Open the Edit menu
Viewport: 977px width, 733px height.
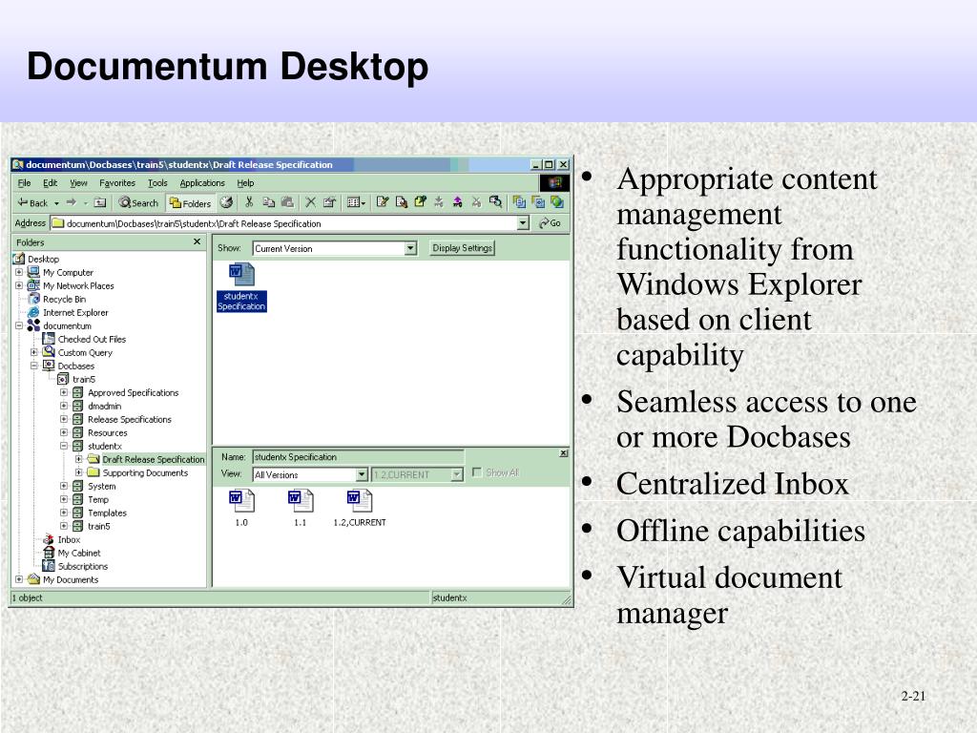pos(50,182)
